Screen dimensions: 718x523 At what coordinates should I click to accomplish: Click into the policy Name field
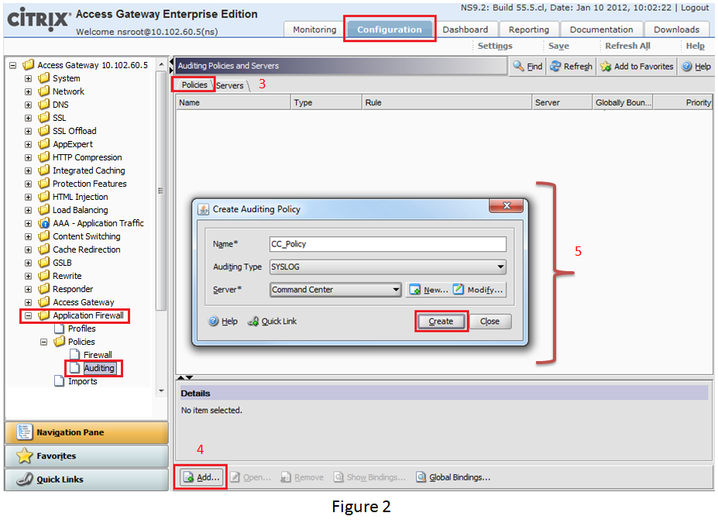387,244
